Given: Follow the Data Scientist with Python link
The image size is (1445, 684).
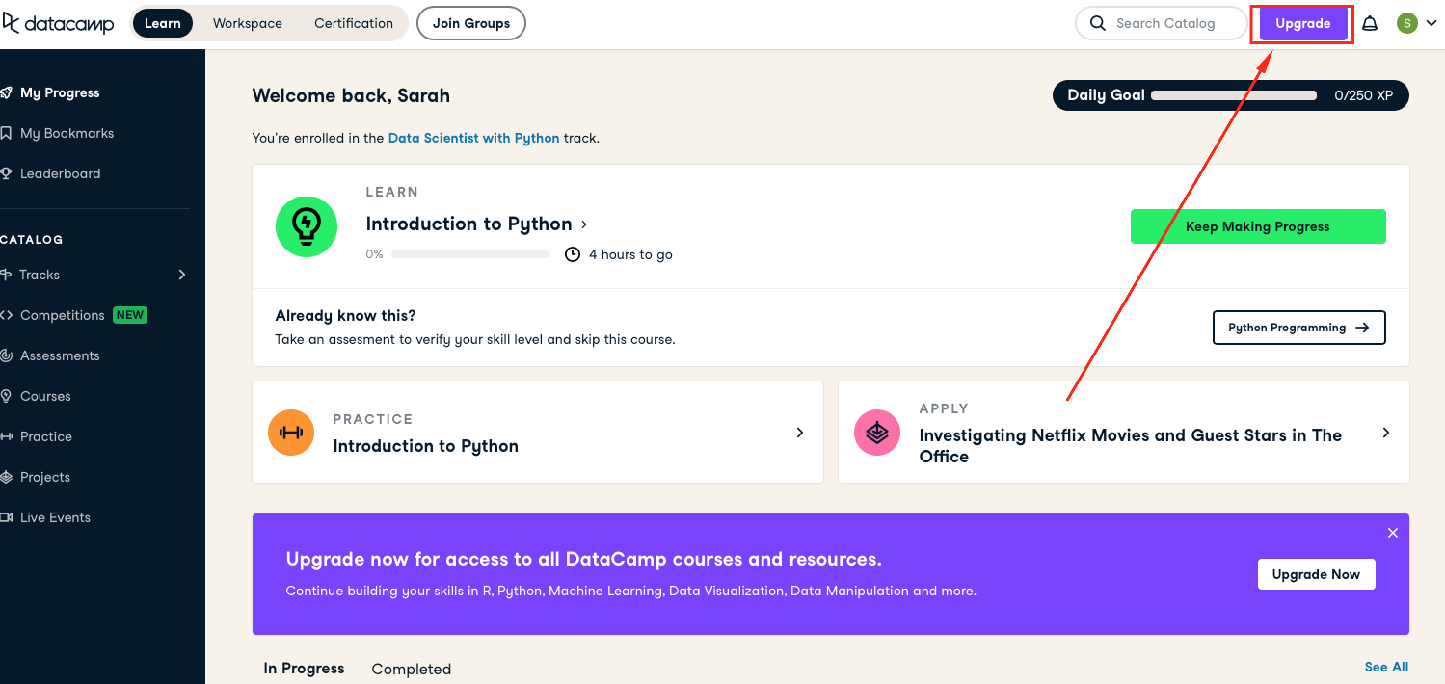Looking at the screenshot, I should (473, 138).
